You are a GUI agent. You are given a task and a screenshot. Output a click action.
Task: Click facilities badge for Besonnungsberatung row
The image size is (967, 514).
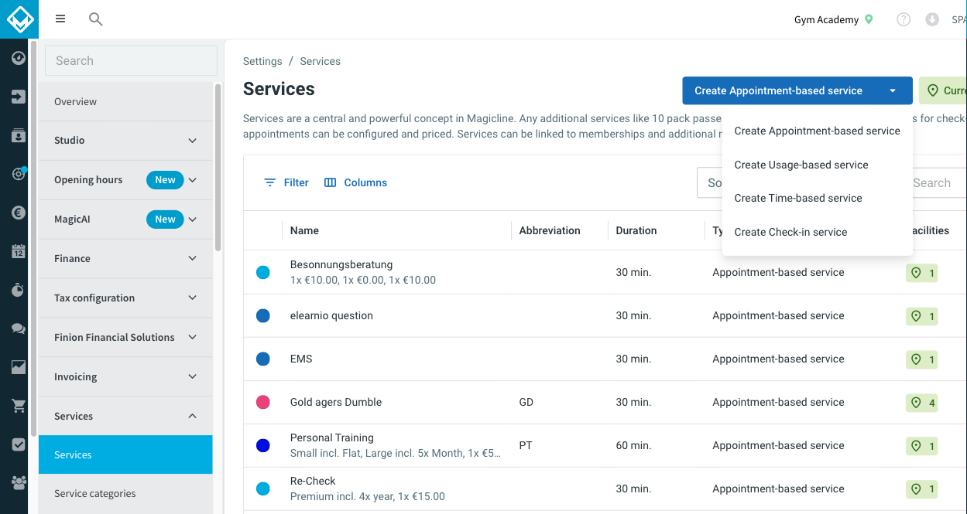tap(922, 273)
